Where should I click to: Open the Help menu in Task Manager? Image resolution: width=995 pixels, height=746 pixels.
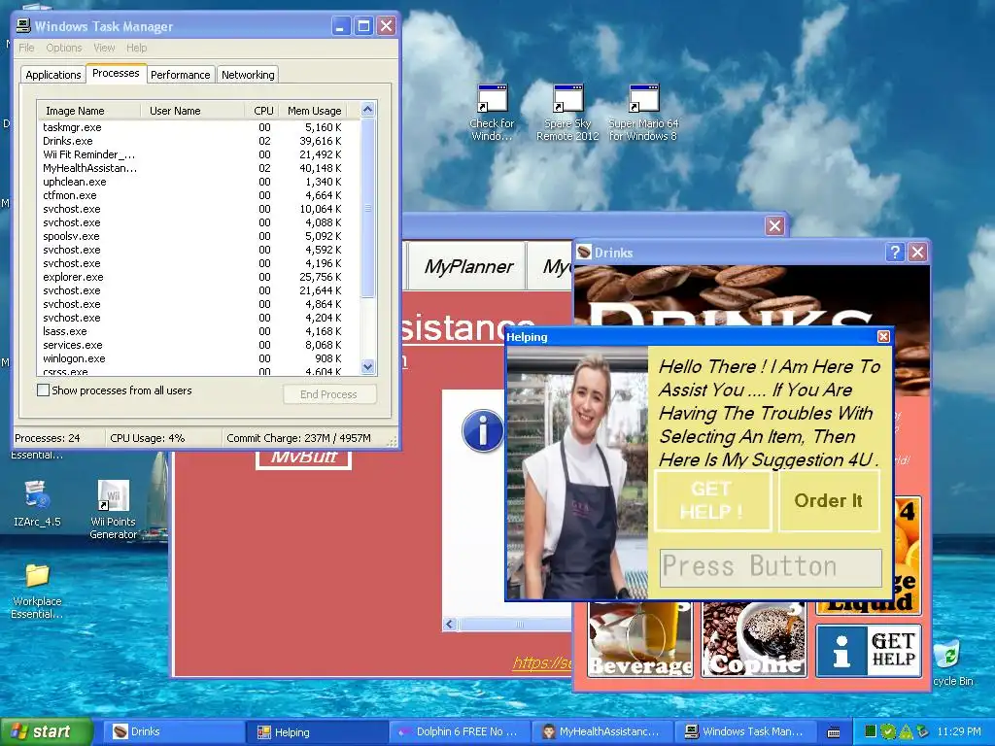[136, 48]
